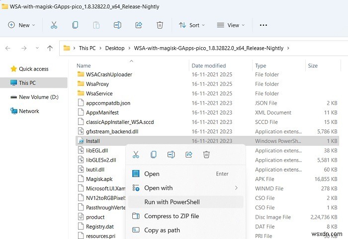Select the libEGL.dll file
348x239 pixels.
coord(97,150)
